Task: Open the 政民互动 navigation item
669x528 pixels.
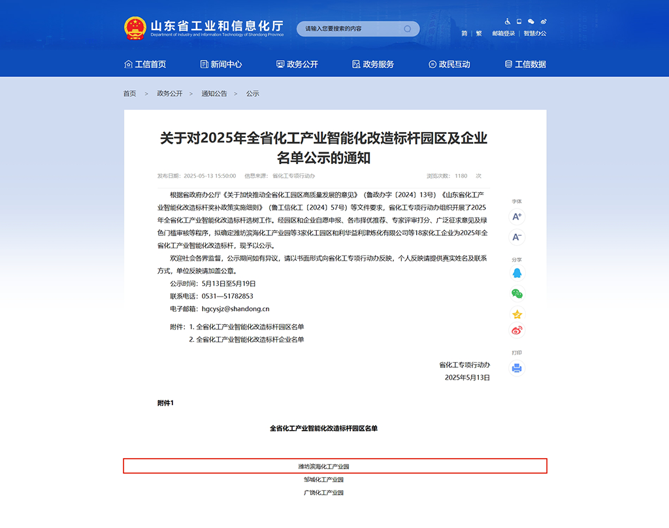Action: (x=449, y=64)
